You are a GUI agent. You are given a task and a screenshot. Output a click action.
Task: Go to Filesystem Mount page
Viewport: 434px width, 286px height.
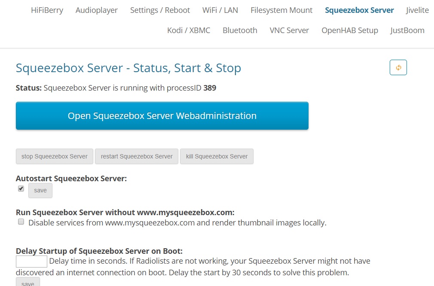pyautogui.click(x=281, y=10)
